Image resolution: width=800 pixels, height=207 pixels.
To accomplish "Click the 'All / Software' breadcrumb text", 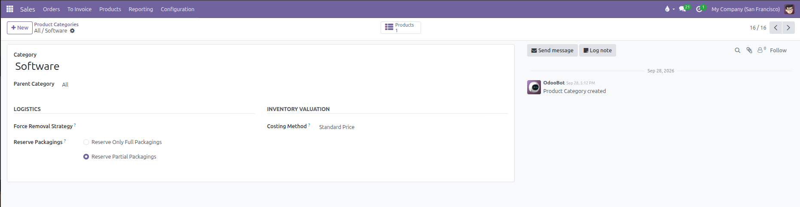I will pos(51,31).
